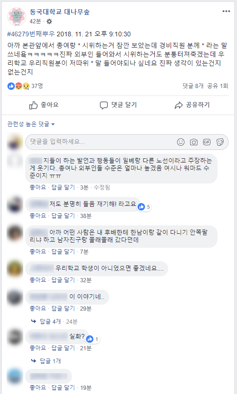The height and width of the screenshot is (394, 237).
Task: Open the sticker picker in the comment box
Action: pos(220,142)
